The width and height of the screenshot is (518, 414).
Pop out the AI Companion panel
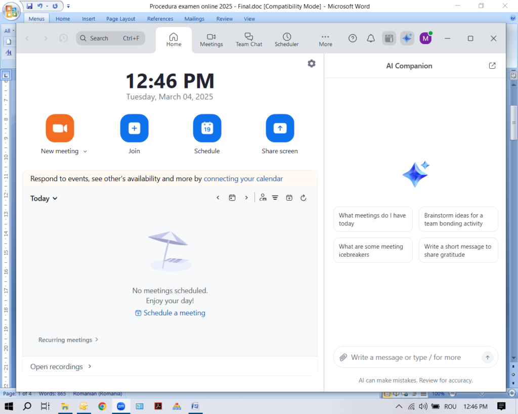click(492, 66)
